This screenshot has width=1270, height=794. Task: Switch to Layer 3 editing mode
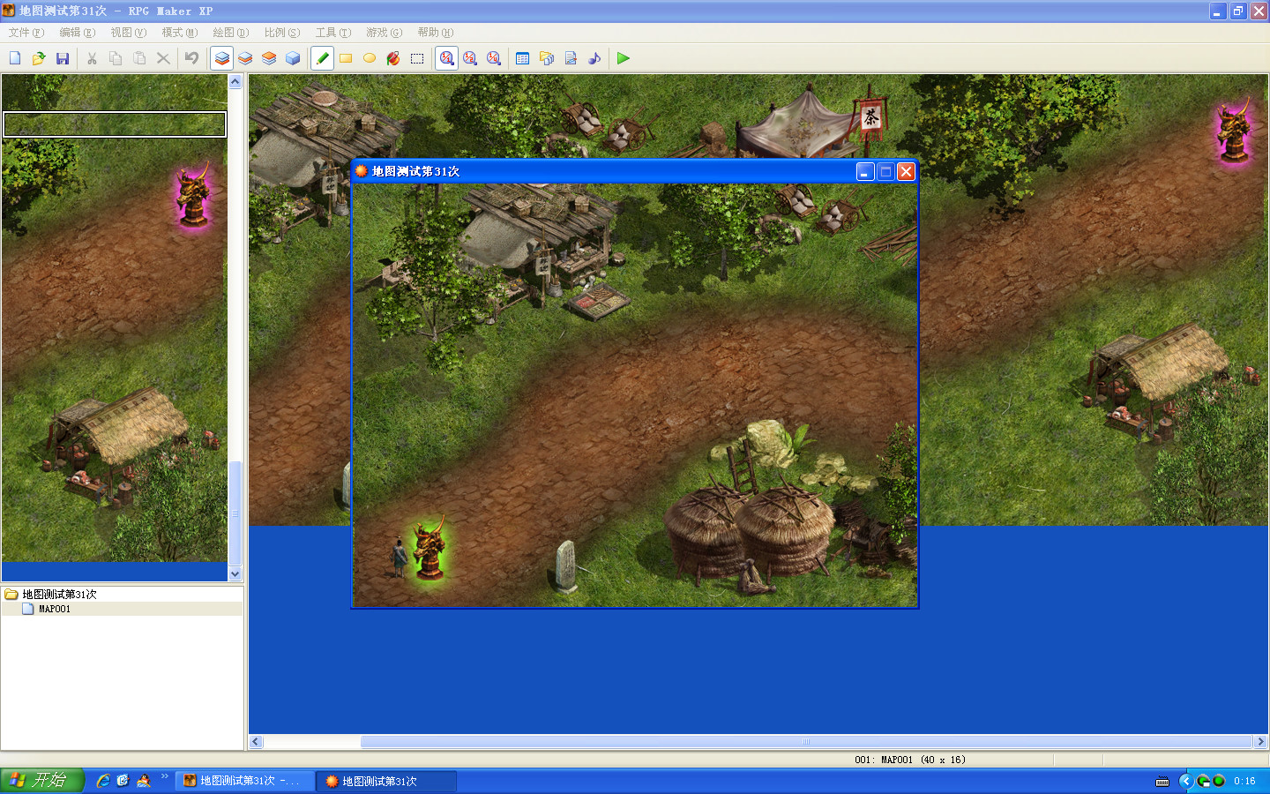pyautogui.click(x=269, y=58)
